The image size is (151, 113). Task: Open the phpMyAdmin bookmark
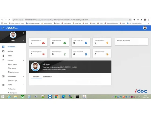pyautogui.click(x=47, y=23)
